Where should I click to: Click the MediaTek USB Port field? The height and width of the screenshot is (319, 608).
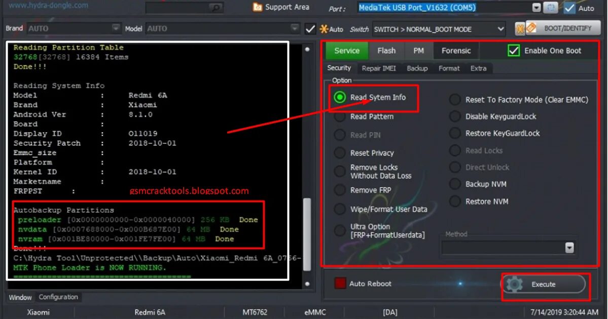(x=444, y=8)
